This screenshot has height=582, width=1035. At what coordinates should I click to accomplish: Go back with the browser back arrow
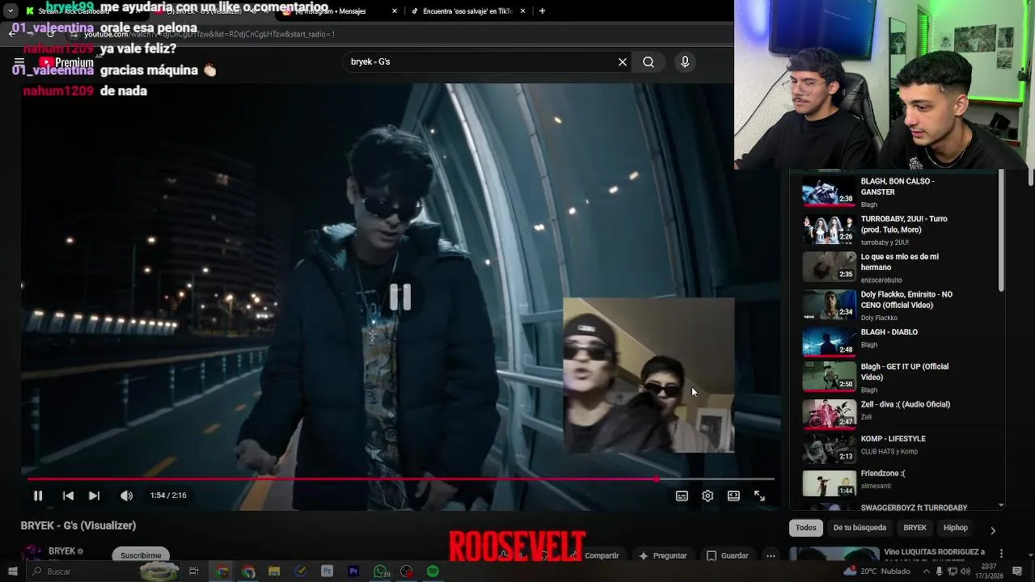pyautogui.click(x=12, y=34)
